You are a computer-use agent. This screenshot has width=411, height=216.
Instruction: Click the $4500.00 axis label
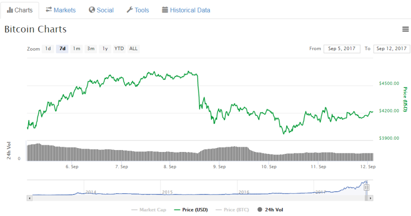(x=389, y=83)
